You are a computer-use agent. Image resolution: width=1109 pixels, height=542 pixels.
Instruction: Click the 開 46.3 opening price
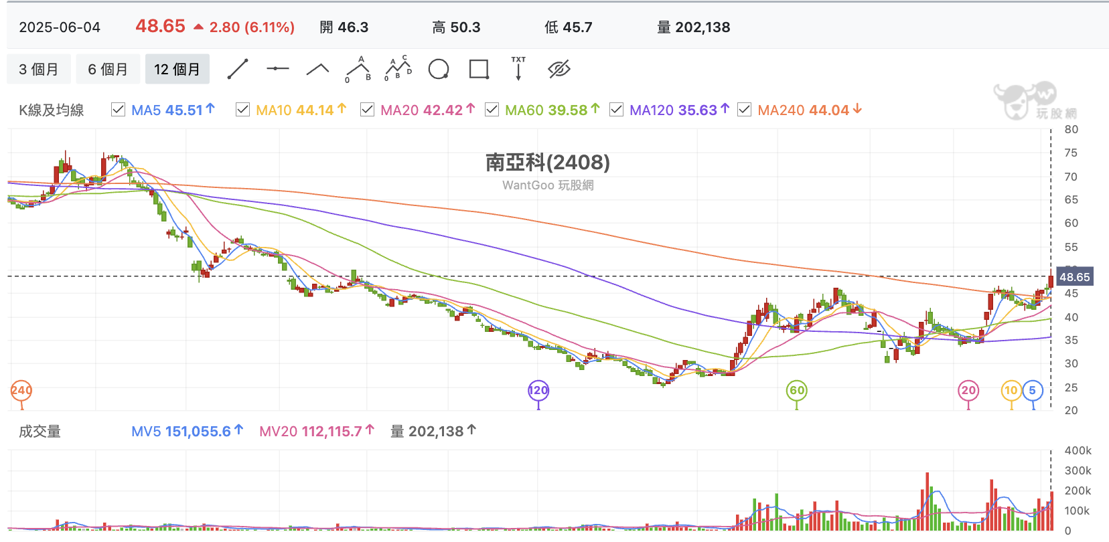pos(344,27)
